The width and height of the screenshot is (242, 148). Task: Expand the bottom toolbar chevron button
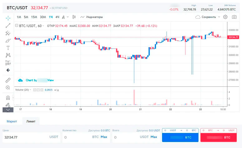(x=8, y=110)
